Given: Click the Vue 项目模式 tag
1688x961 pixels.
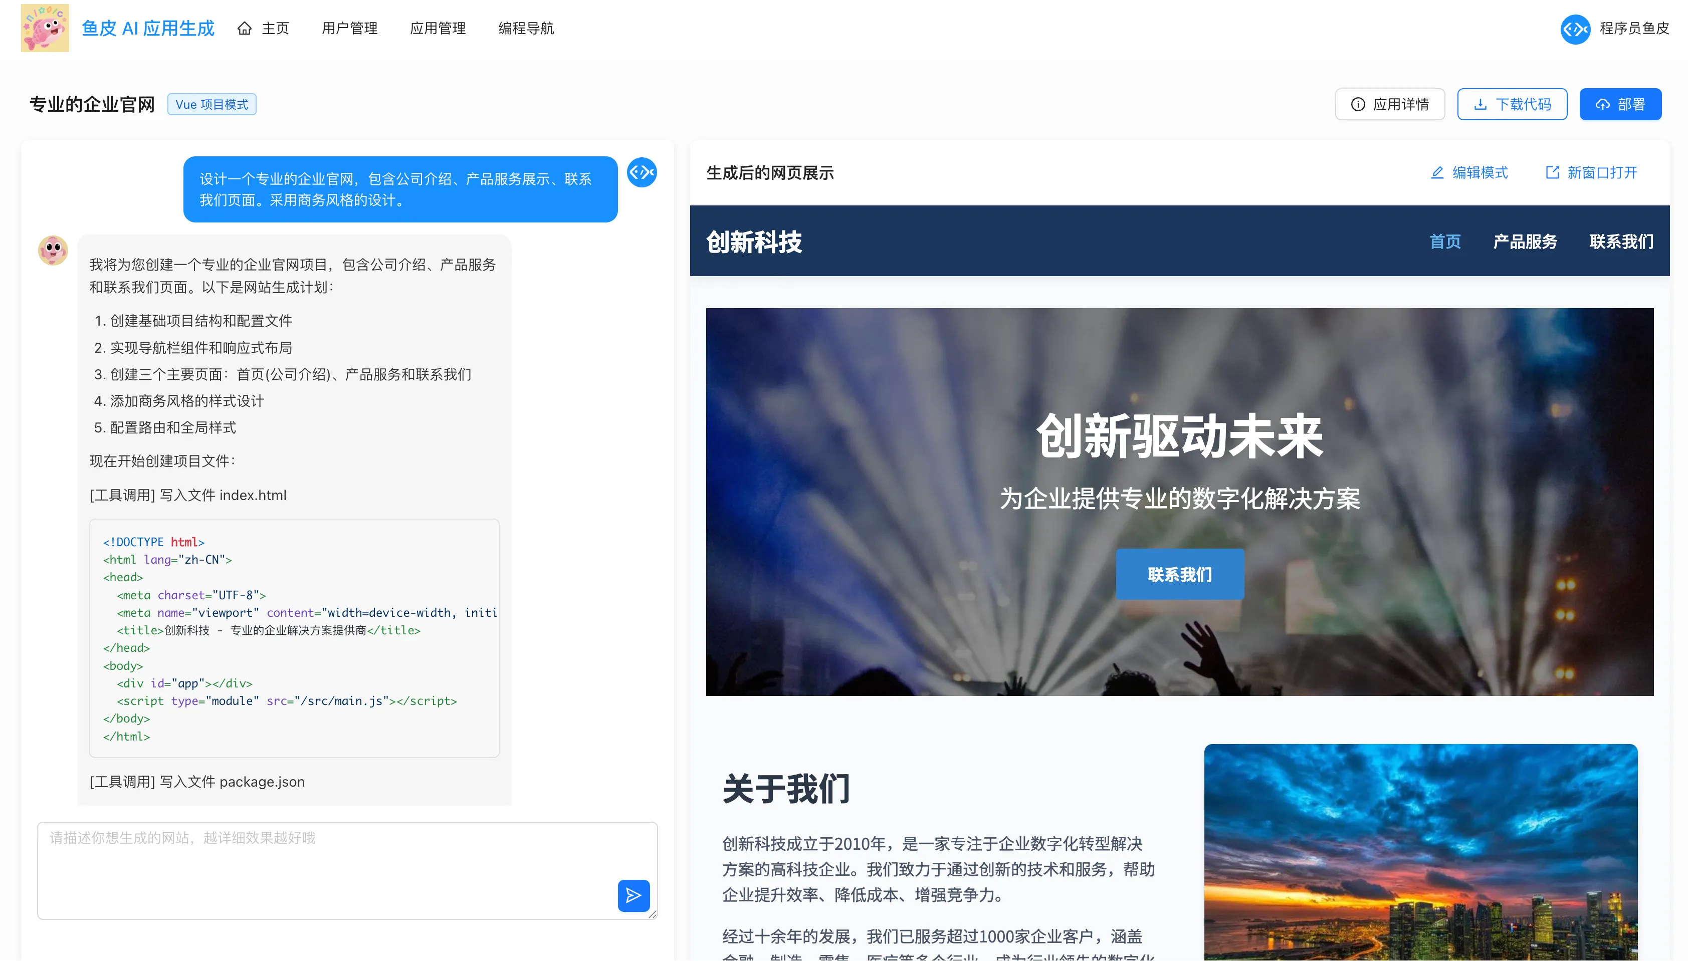Looking at the screenshot, I should tap(212, 104).
